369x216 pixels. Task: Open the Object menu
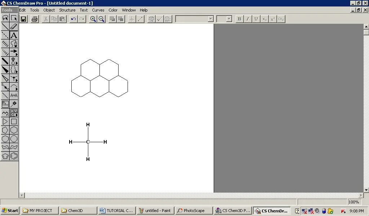pyautogui.click(x=49, y=10)
